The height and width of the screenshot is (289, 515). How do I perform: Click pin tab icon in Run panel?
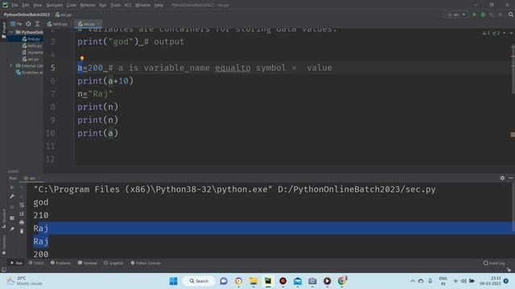pyautogui.click(x=12, y=229)
